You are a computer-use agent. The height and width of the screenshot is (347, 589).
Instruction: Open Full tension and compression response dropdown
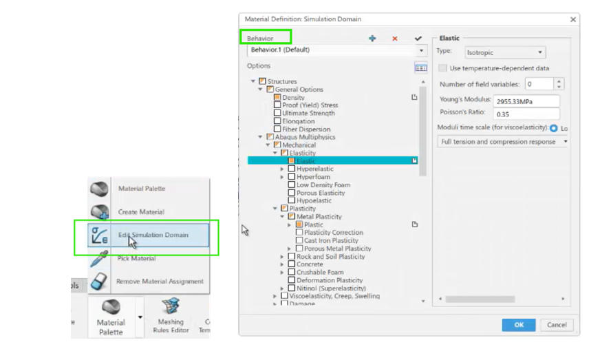point(502,142)
